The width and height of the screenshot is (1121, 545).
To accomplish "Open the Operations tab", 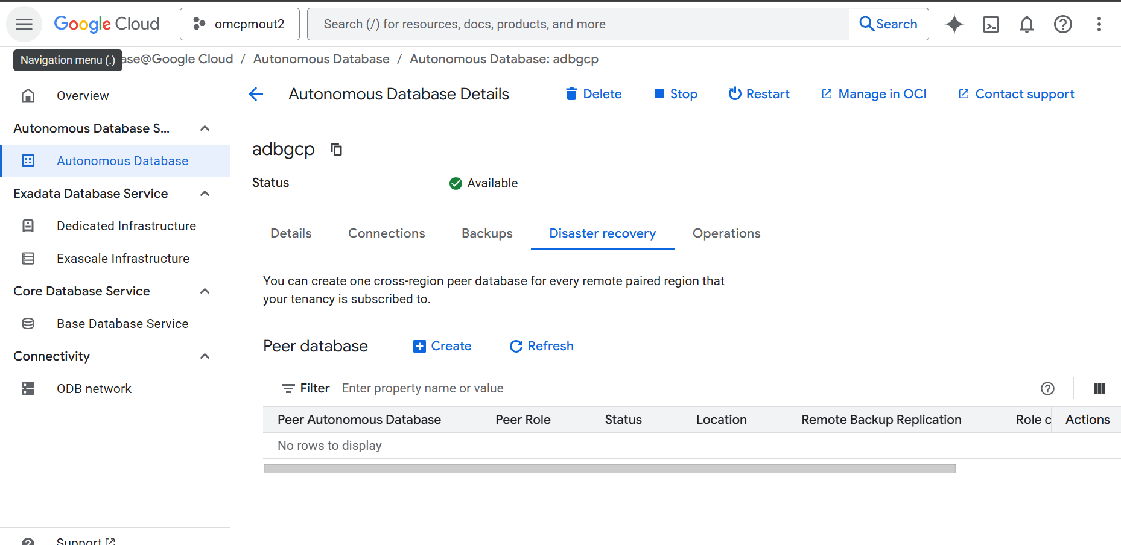I will (726, 233).
